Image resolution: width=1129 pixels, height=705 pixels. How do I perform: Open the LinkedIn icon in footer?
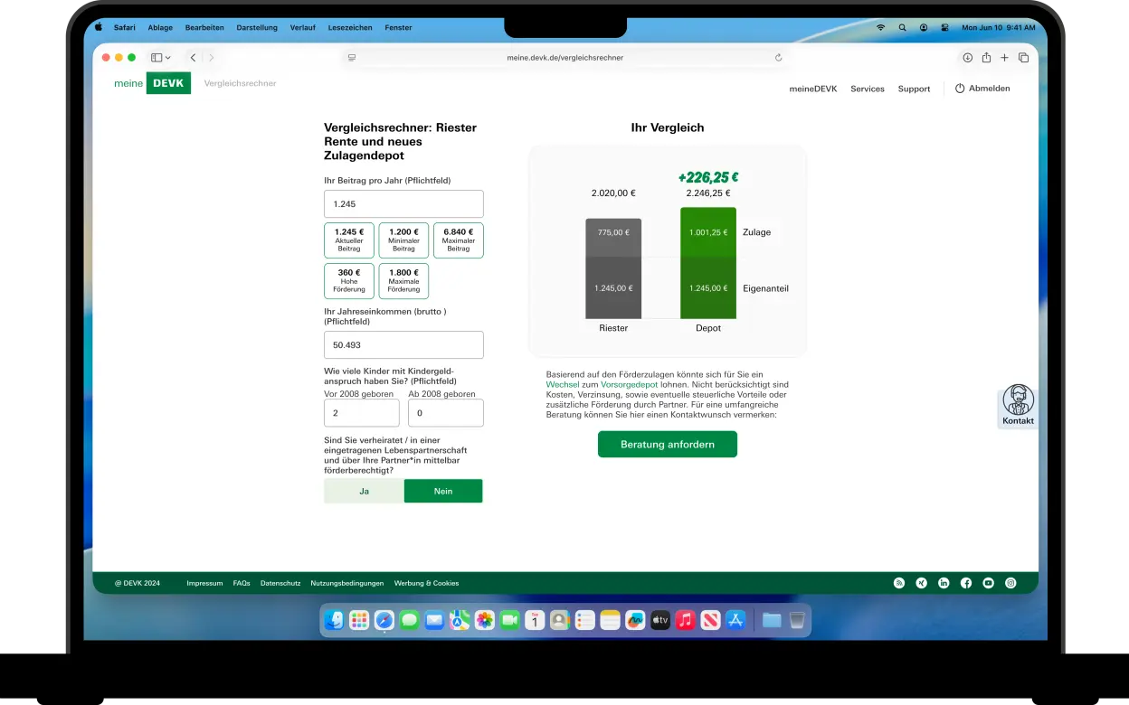pos(944,583)
